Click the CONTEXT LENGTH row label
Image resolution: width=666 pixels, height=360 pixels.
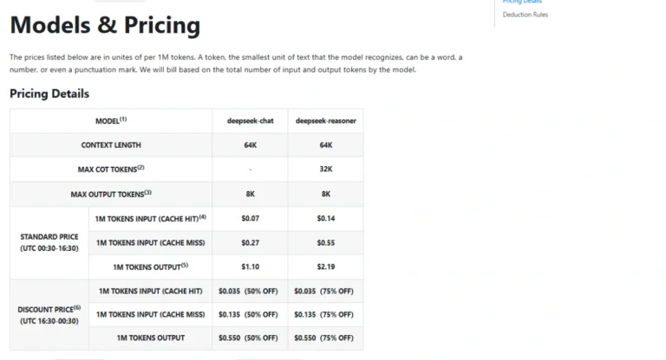coord(111,145)
